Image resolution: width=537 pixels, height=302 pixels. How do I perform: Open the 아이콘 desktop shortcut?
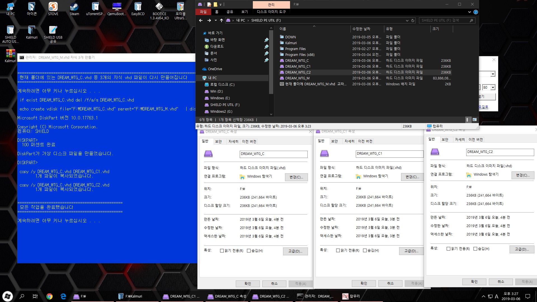point(32,9)
